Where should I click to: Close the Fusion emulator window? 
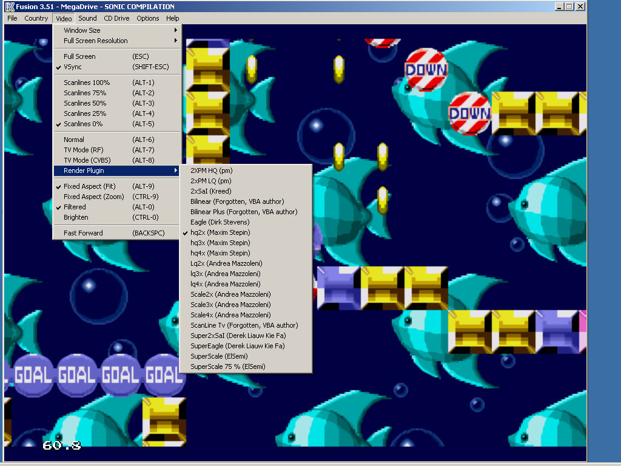(580, 6)
